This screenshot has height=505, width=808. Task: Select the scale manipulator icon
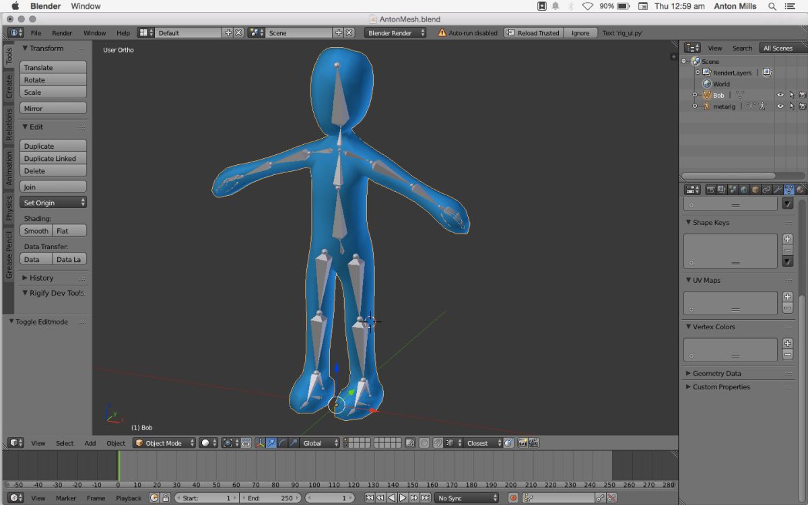coord(293,443)
